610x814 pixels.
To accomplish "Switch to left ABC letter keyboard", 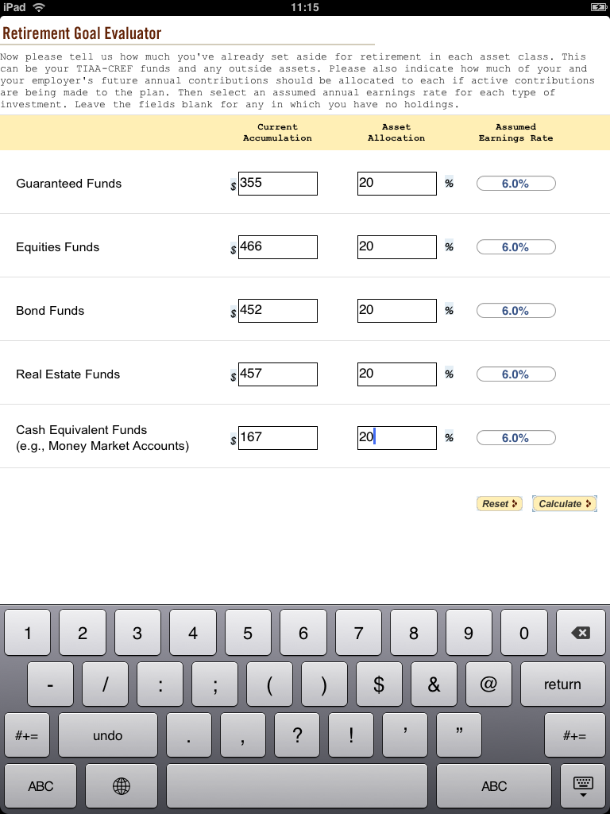I will (x=41, y=786).
